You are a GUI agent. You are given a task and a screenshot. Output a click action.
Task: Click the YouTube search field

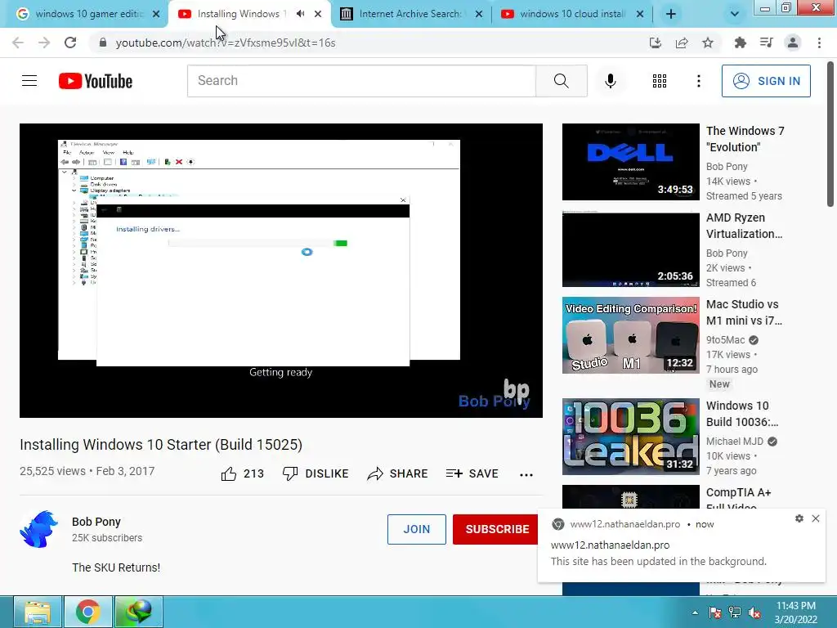pos(361,81)
